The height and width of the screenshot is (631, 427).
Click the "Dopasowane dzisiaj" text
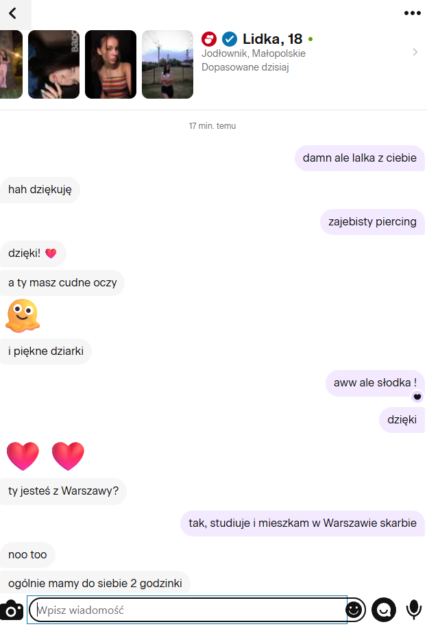[245, 67]
